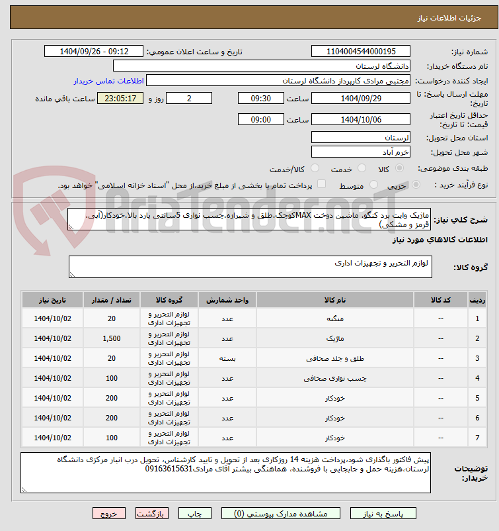The image size is (499, 531).
Task: Click the تاریخ نیاز column header
Action: 52,300
